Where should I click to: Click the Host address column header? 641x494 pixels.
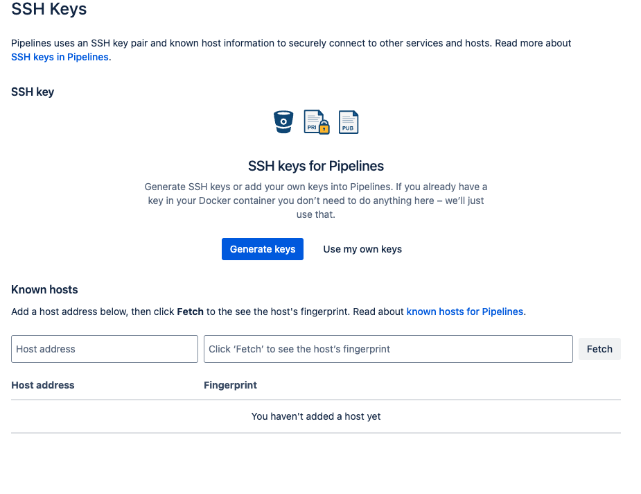pos(43,384)
